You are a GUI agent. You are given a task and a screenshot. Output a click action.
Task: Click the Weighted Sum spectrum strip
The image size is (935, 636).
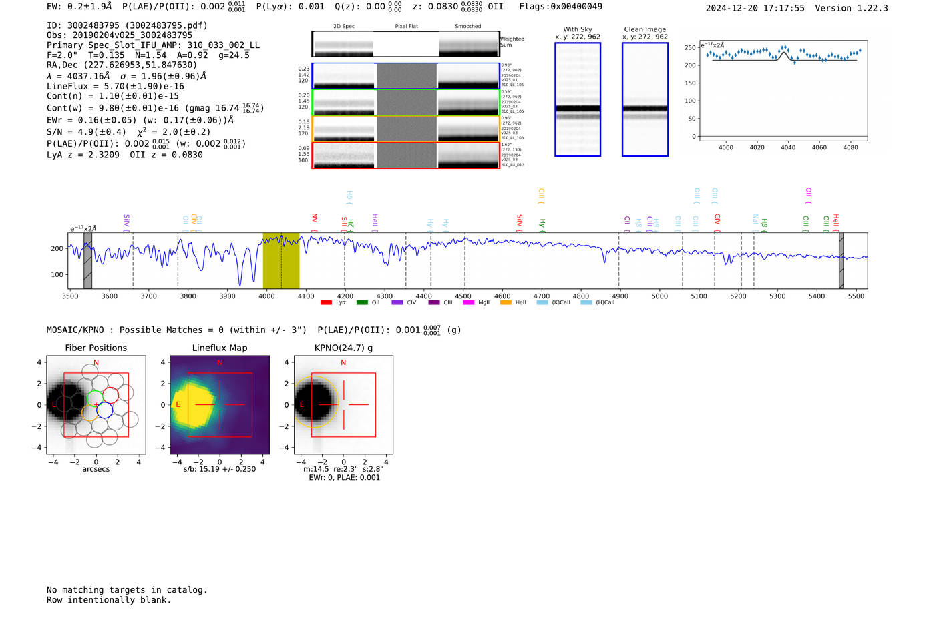tap(405, 44)
